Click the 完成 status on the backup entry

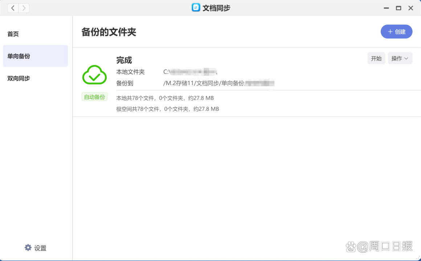[x=124, y=60]
